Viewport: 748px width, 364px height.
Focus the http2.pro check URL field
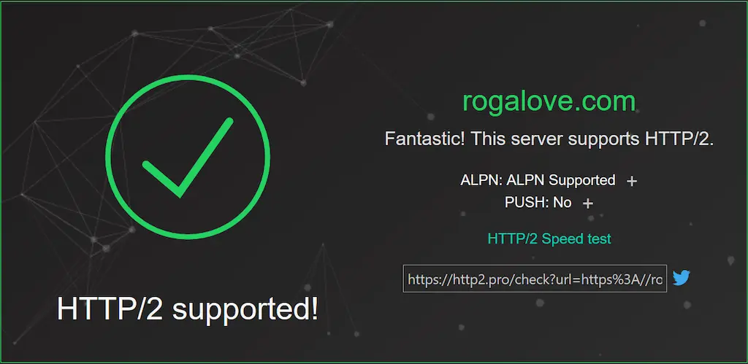coord(535,279)
